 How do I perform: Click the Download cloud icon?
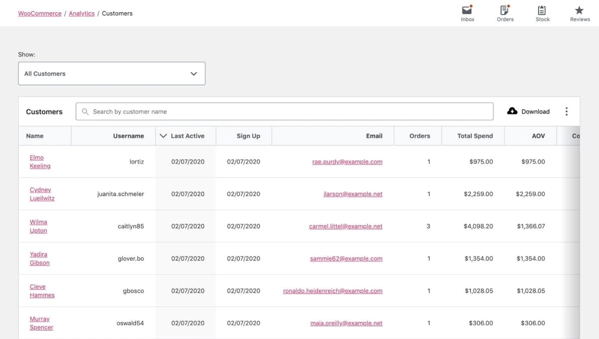(x=513, y=111)
